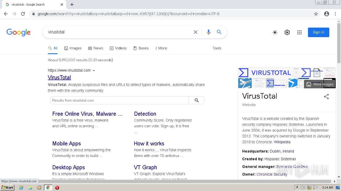This screenshot has height=191, width=341.
Task: Click the Results from virustotal.com field
Action: click(x=119, y=100)
